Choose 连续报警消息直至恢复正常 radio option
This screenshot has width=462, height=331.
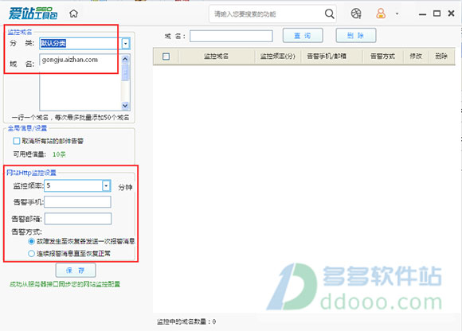coord(31,253)
